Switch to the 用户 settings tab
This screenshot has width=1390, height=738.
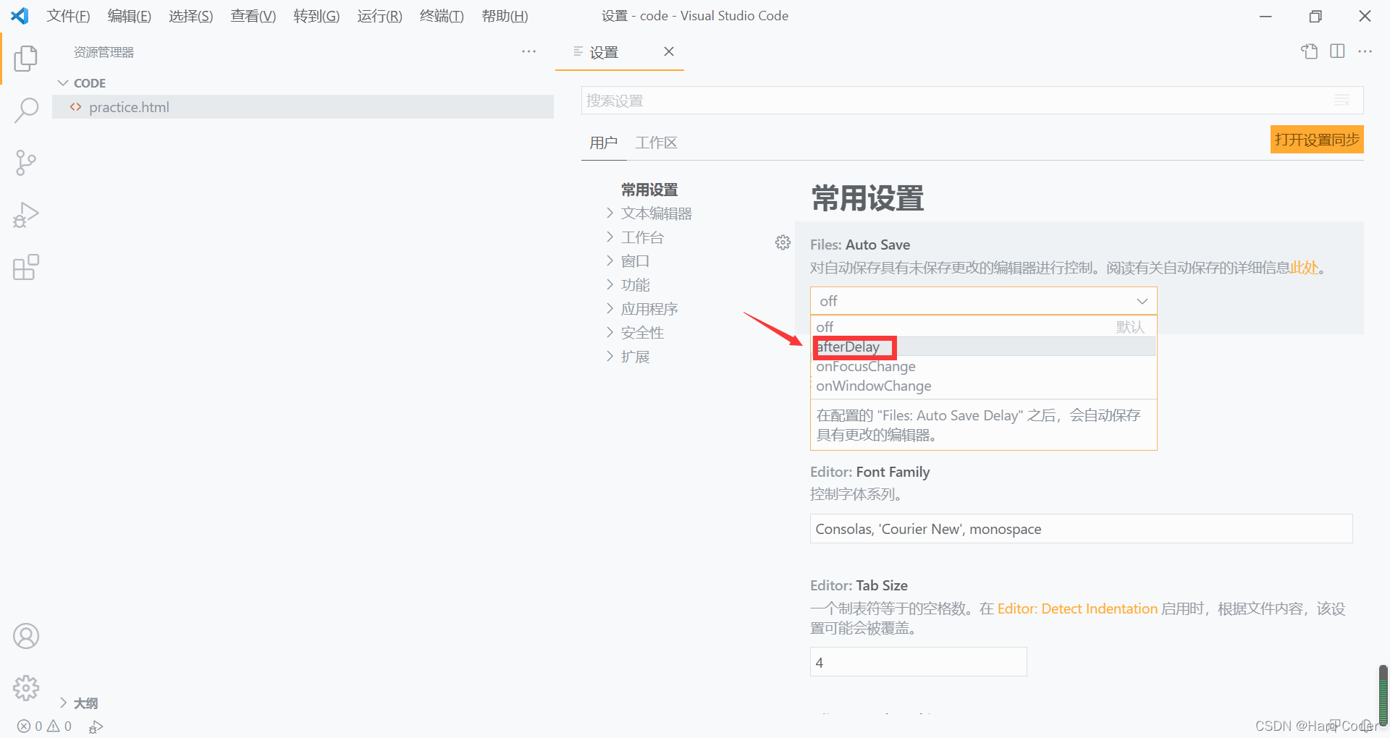pos(603,143)
